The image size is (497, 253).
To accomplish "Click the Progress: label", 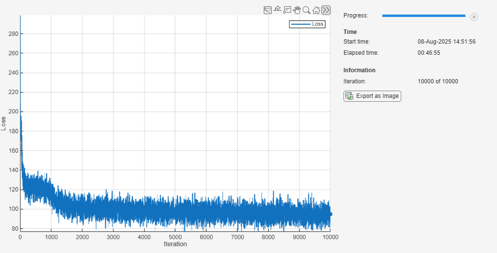I will [x=356, y=16].
